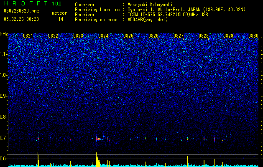Click the 0.6 kHz axis label
Viewport: 263px width, 167px height.
[3, 159]
